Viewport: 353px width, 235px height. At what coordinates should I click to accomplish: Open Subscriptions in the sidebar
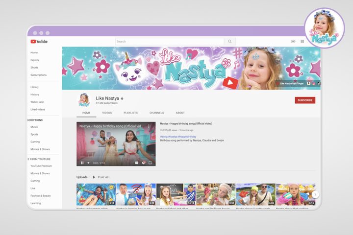(x=39, y=75)
